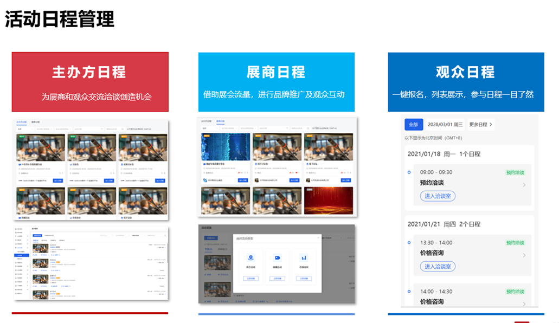The width and height of the screenshot is (559, 323).
Task: Click the timeline dot beside 09:00 - 09:30
Action: (409, 172)
